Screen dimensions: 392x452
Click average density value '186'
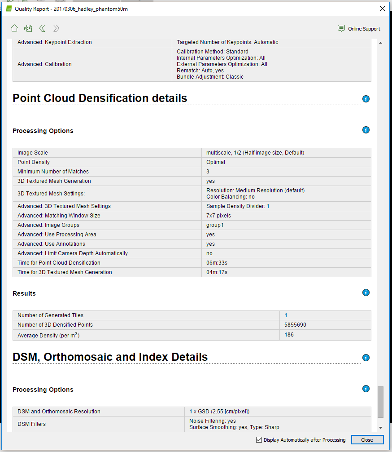coord(289,335)
